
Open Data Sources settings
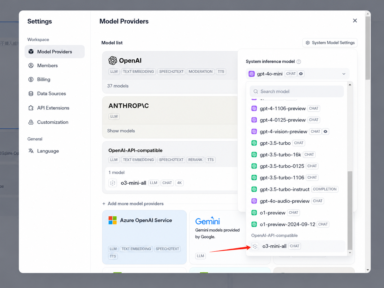(51, 94)
